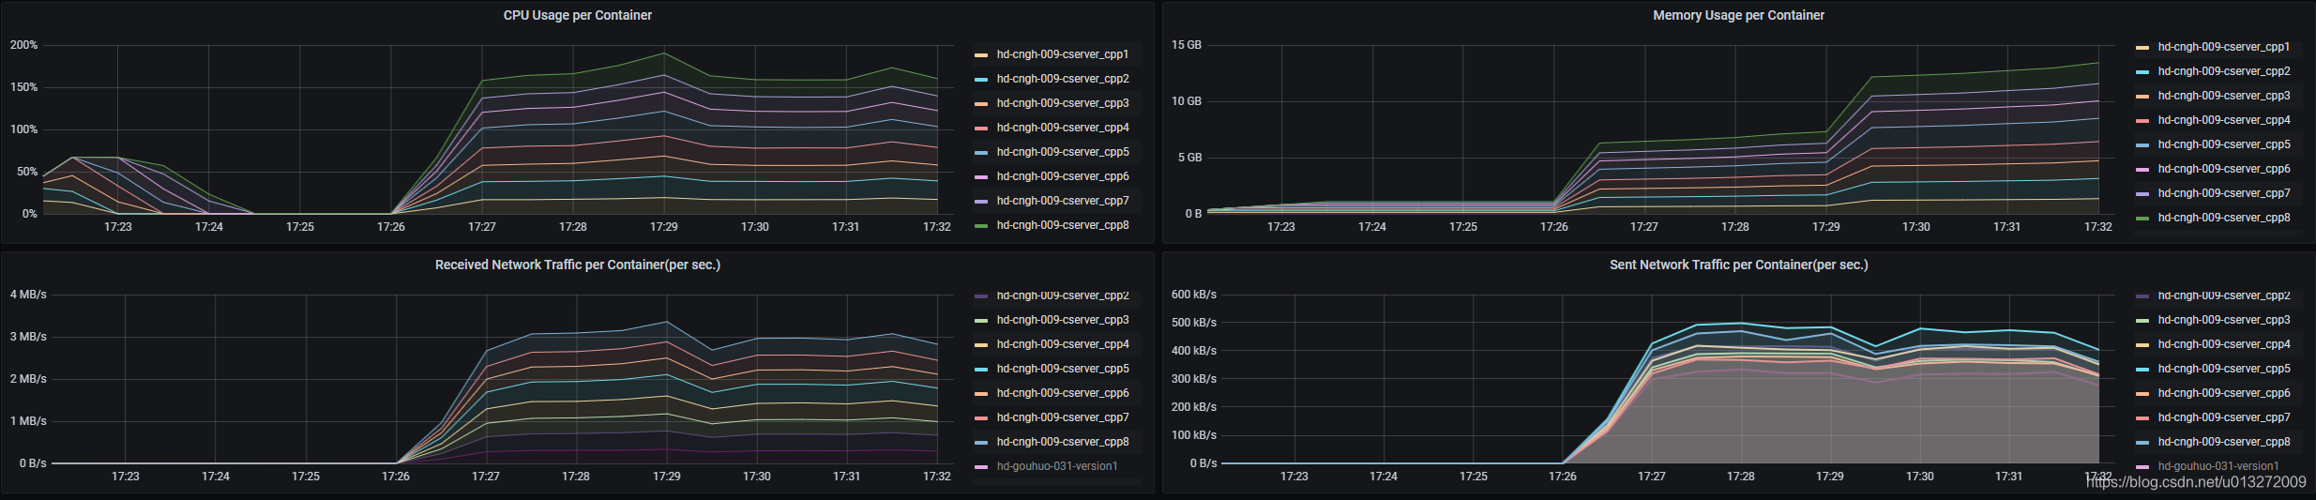Click the 17:27 tick on Received Traffic x-axis
This screenshot has height=500, width=2316.
coord(486,477)
